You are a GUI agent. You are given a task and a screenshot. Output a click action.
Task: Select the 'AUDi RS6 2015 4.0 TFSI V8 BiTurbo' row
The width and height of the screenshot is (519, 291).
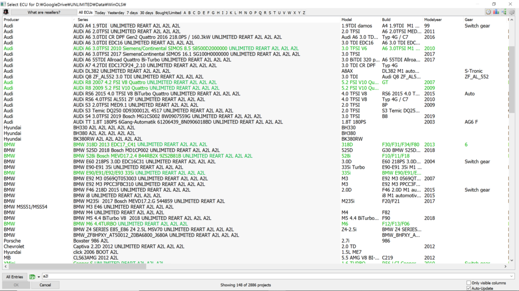[x=255, y=94]
